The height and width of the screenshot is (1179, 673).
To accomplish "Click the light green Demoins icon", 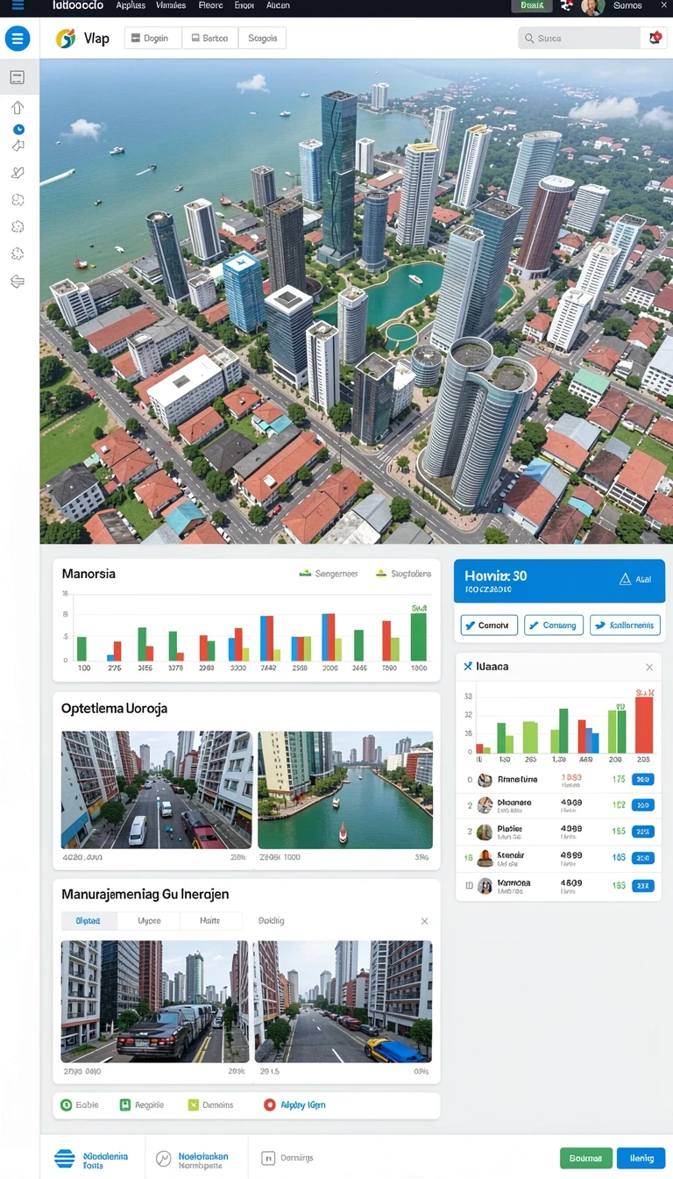I will (194, 1105).
